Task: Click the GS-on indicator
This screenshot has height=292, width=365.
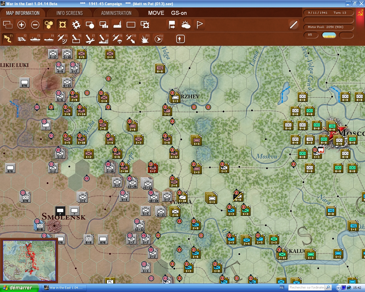Action: (179, 13)
